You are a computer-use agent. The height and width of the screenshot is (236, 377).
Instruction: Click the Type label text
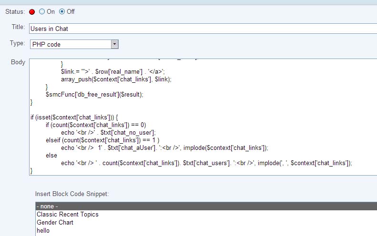pyautogui.click(x=17, y=43)
